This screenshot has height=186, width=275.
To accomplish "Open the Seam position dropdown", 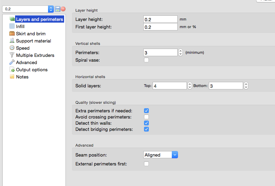I will pos(160,155).
